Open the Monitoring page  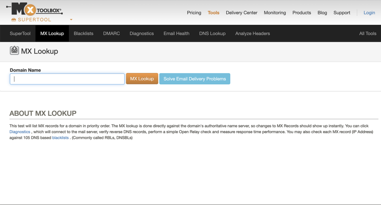(x=275, y=13)
